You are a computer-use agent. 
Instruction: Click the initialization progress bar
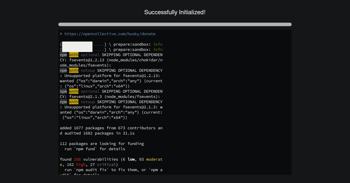click(175, 24)
